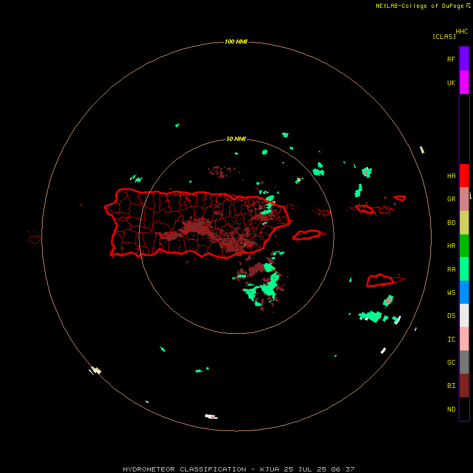Viewport: 473px width, 473px height.
Task: Click the IC legend label
Action: click(x=451, y=340)
